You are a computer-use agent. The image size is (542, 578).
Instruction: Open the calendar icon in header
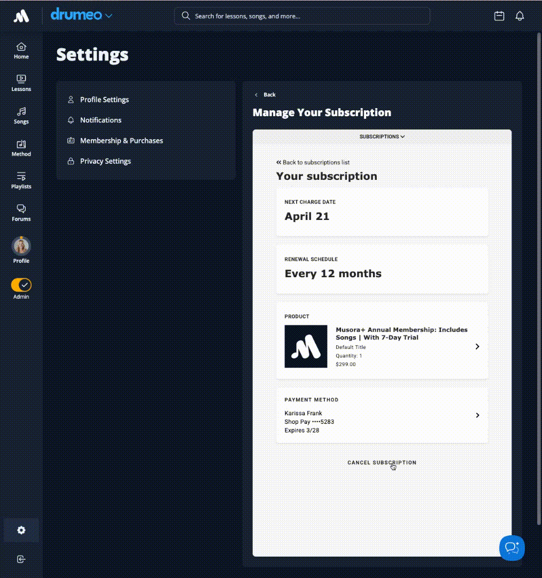click(x=499, y=16)
